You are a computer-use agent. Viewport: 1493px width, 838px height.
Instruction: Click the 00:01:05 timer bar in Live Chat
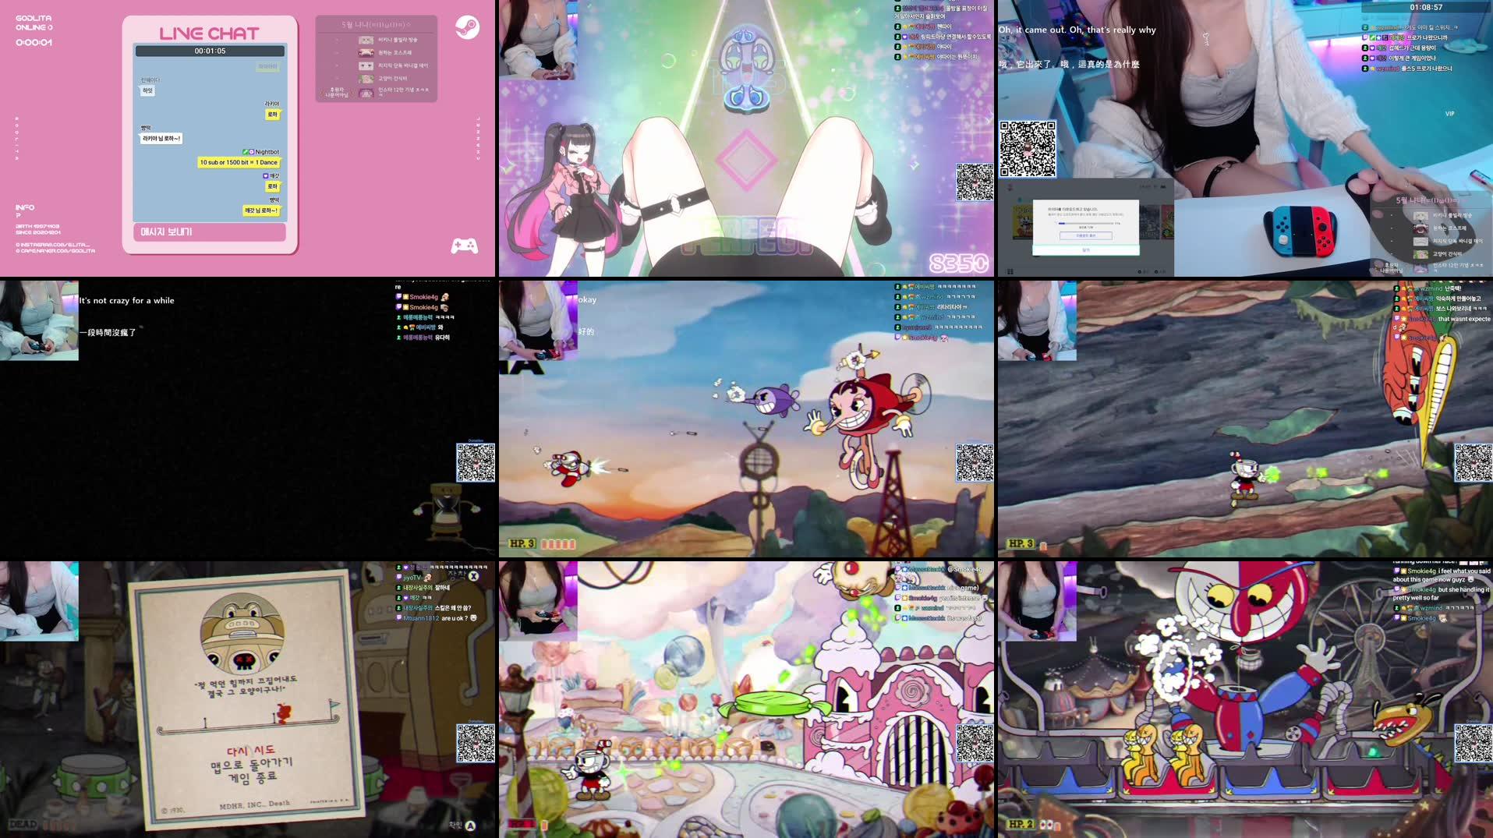click(x=210, y=51)
